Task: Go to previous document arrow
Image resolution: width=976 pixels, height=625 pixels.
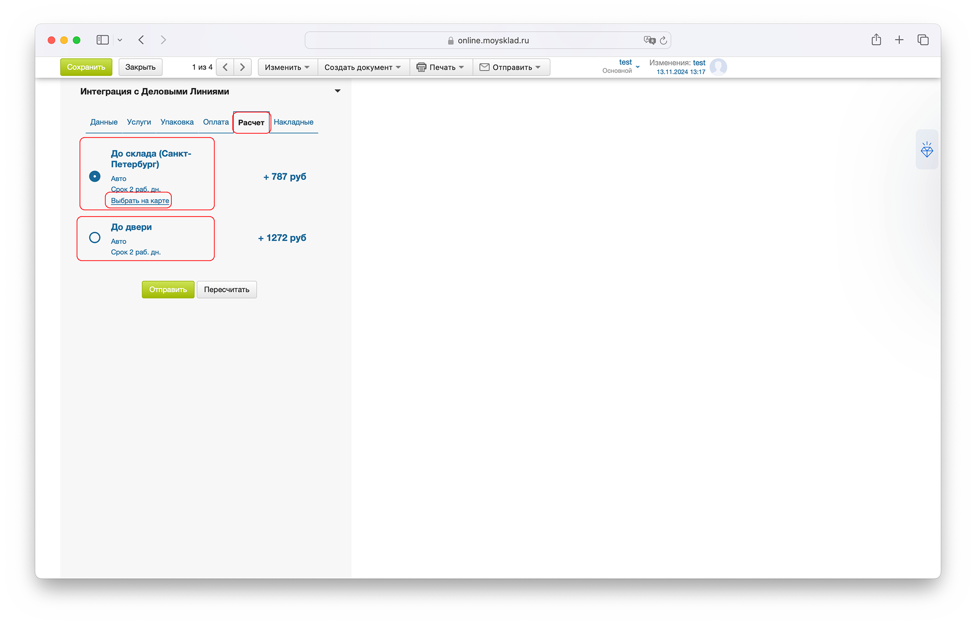Action: click(x=225, y=67)
